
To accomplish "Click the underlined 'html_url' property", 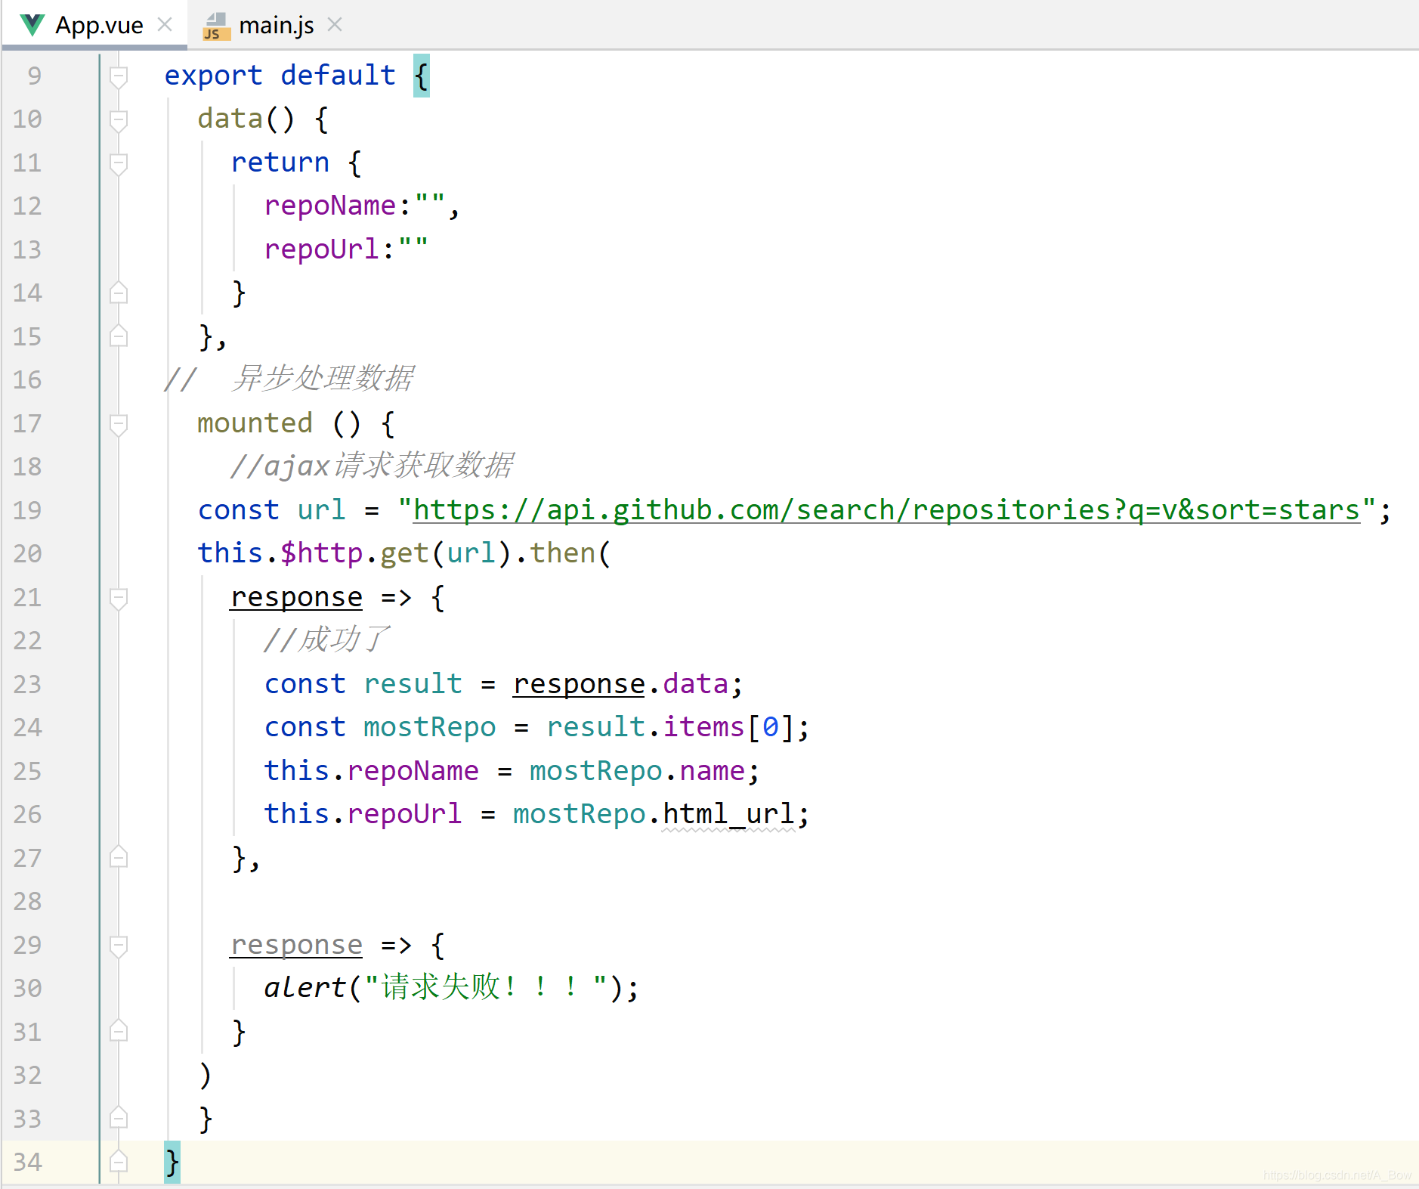I will pos(728,814).
